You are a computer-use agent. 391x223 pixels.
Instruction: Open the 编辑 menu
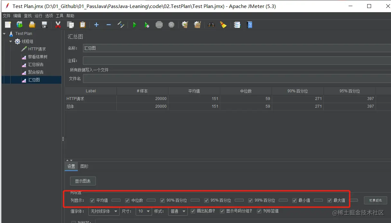coord(17,16)
